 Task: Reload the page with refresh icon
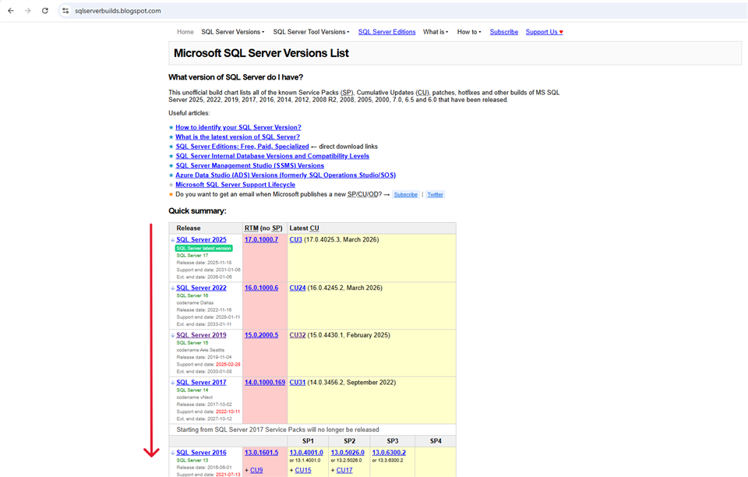(45, 11)
